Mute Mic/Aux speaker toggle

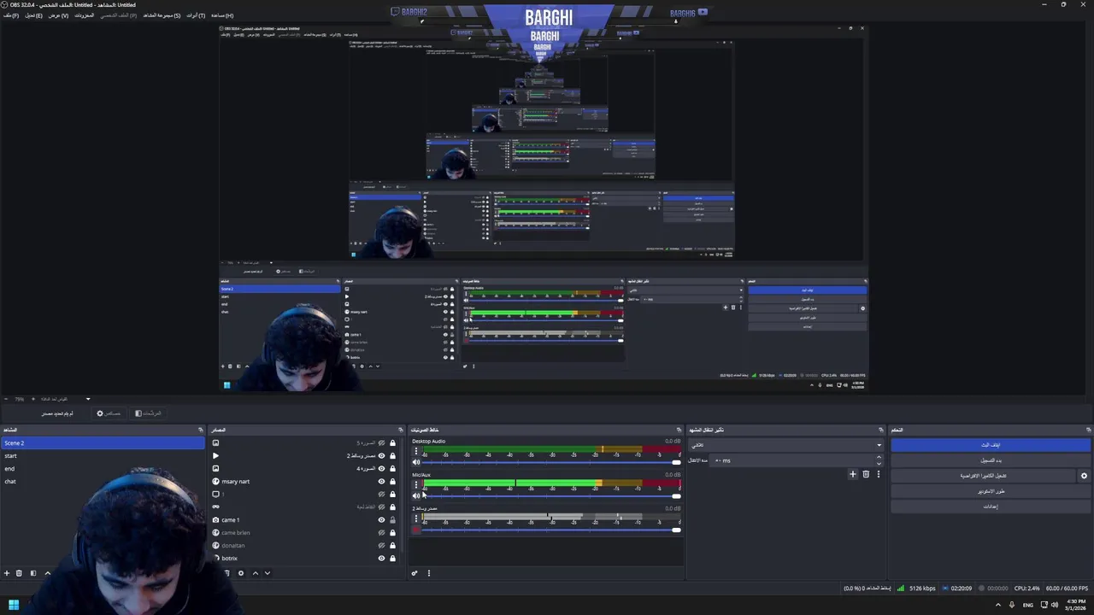pyautogui.click(x=416, y=495)
